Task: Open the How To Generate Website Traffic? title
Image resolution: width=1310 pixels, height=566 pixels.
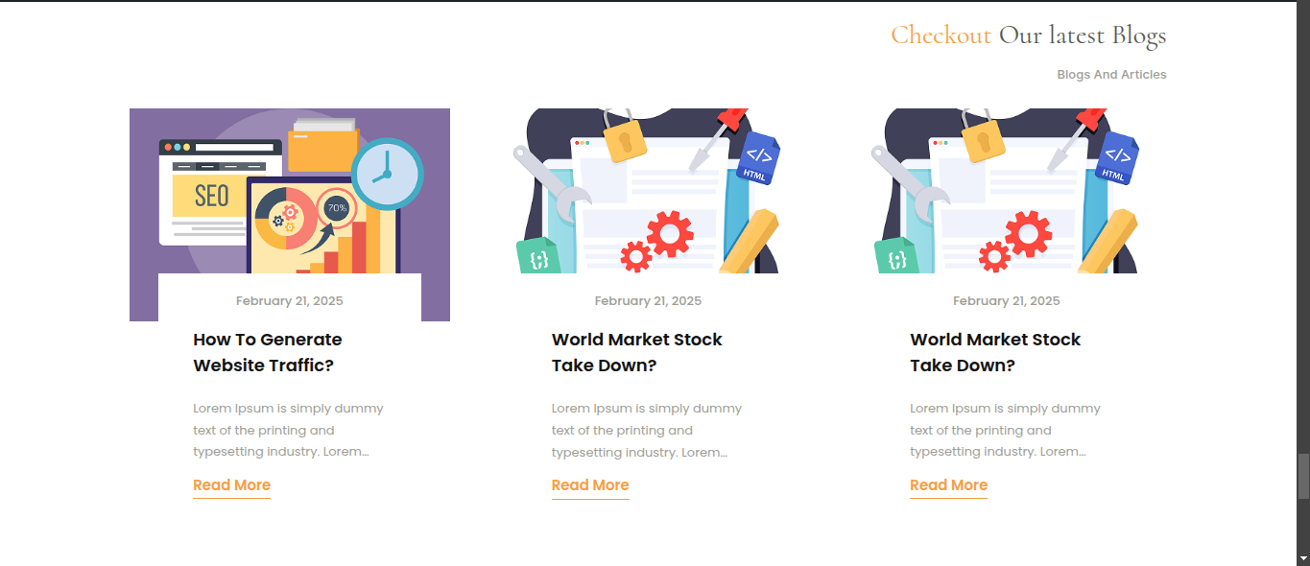Action: tap(268, 352)
